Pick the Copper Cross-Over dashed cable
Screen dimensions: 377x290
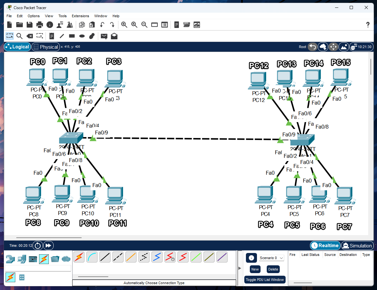click(118, 257)
